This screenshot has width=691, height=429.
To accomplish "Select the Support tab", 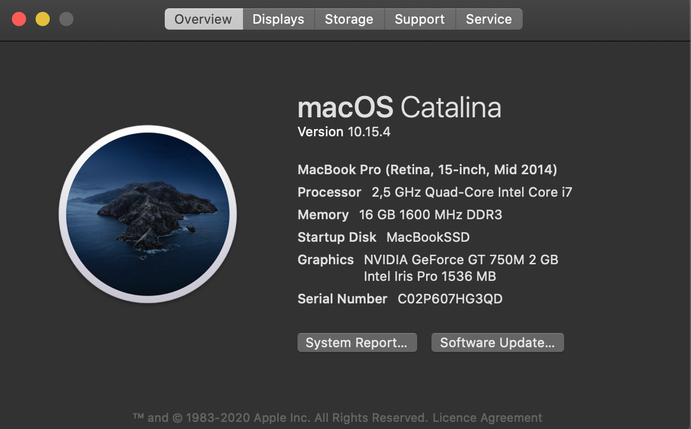I will pos(420,19).
